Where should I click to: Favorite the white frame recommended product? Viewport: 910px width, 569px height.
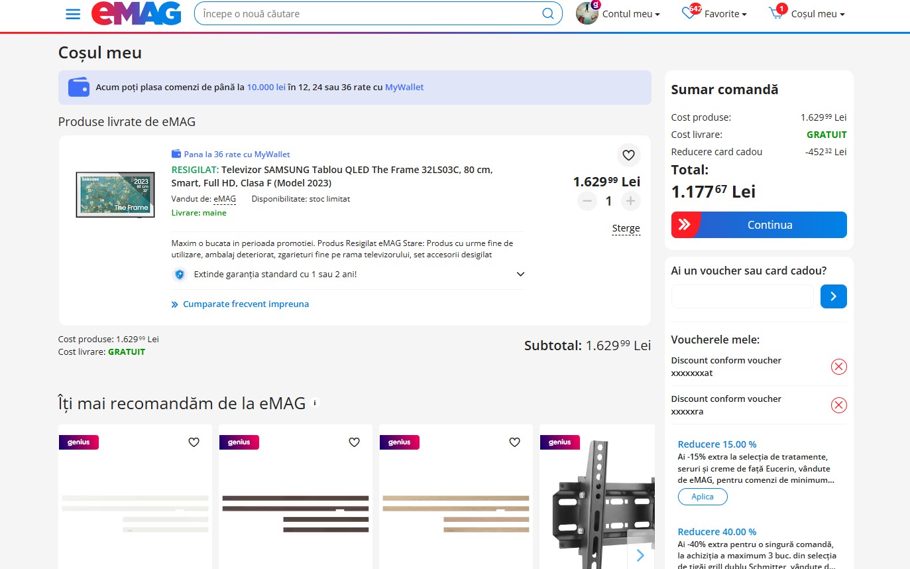pos(194,442)
